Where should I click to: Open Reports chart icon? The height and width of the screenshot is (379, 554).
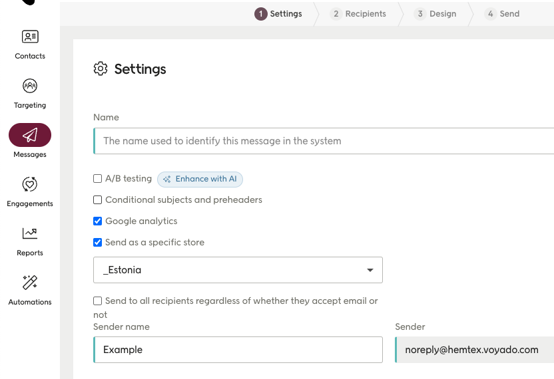30,233
